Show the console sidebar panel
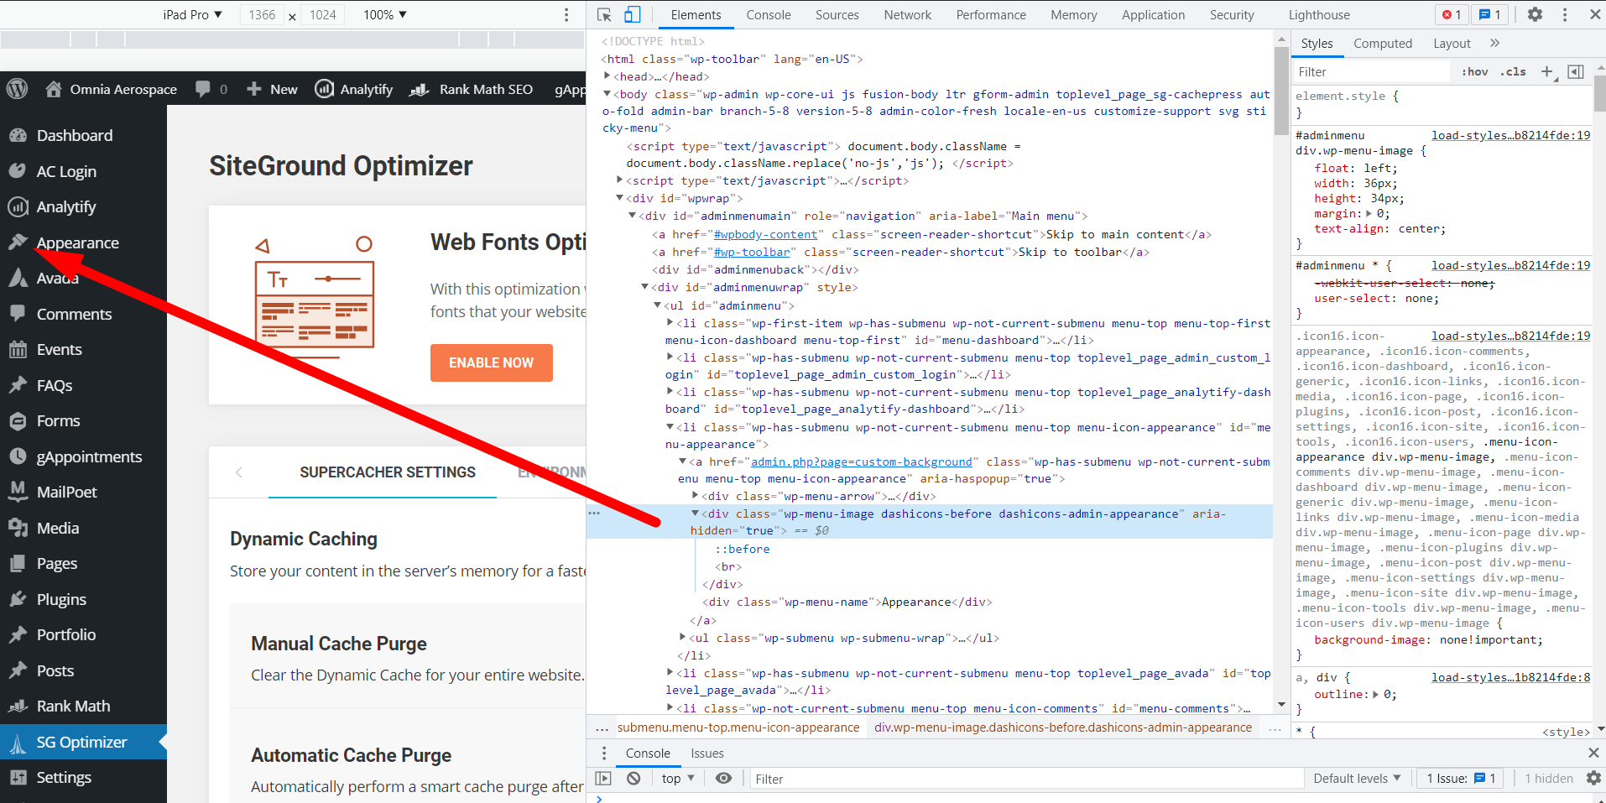Viewport: 1606px width, 803px height. point(603,779)
